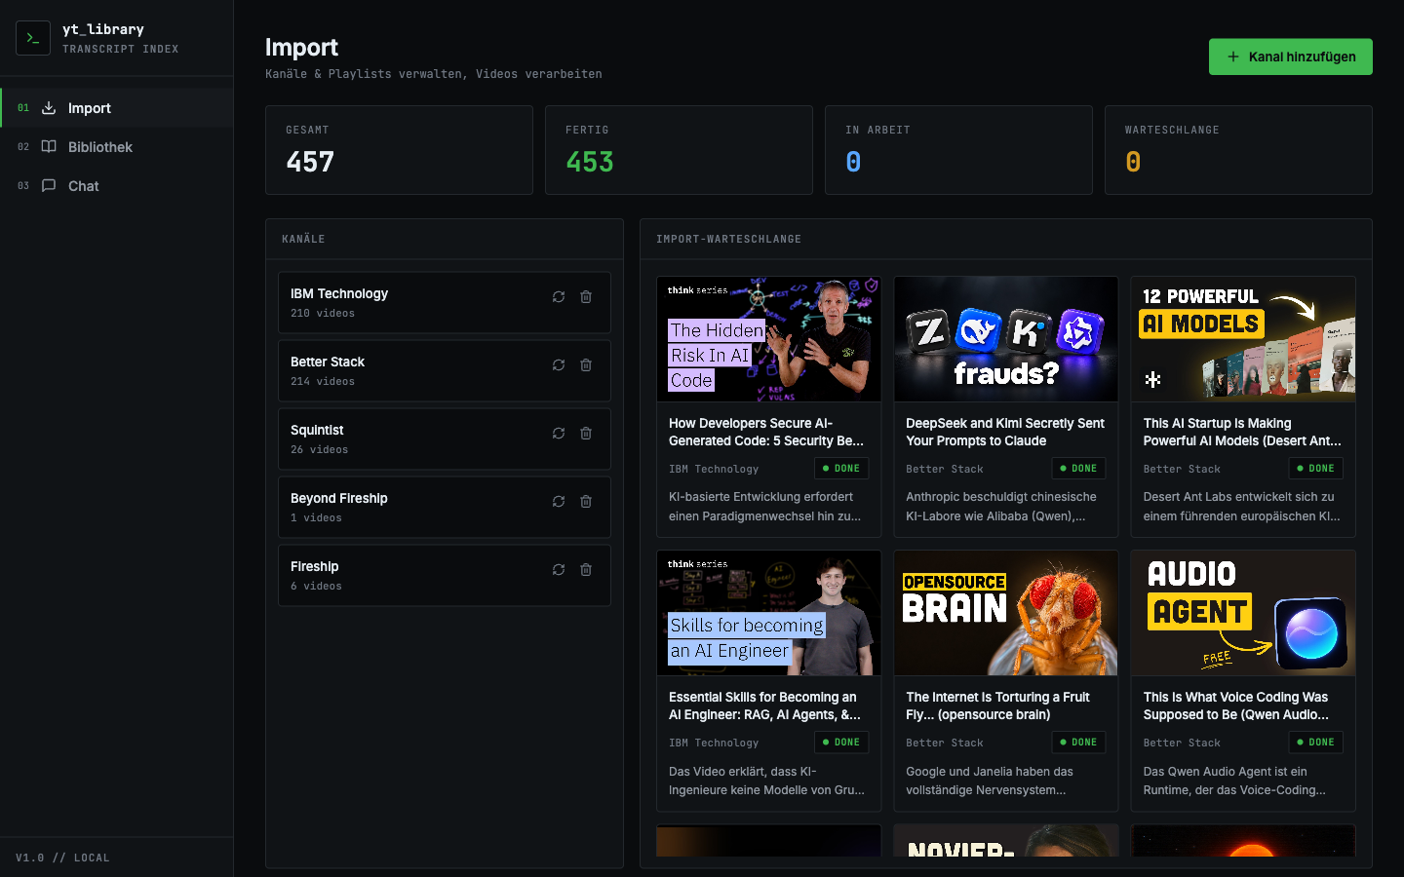Select the Squintist channel name
1404x877 pixels.
[x=317, y=430]
